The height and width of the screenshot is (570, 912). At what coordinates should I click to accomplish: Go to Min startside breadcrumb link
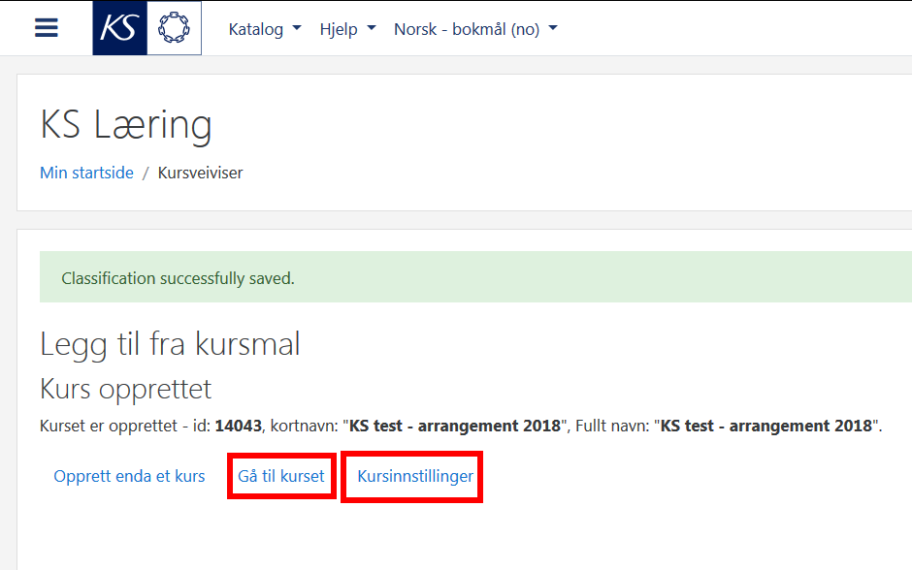click(86, 173)
